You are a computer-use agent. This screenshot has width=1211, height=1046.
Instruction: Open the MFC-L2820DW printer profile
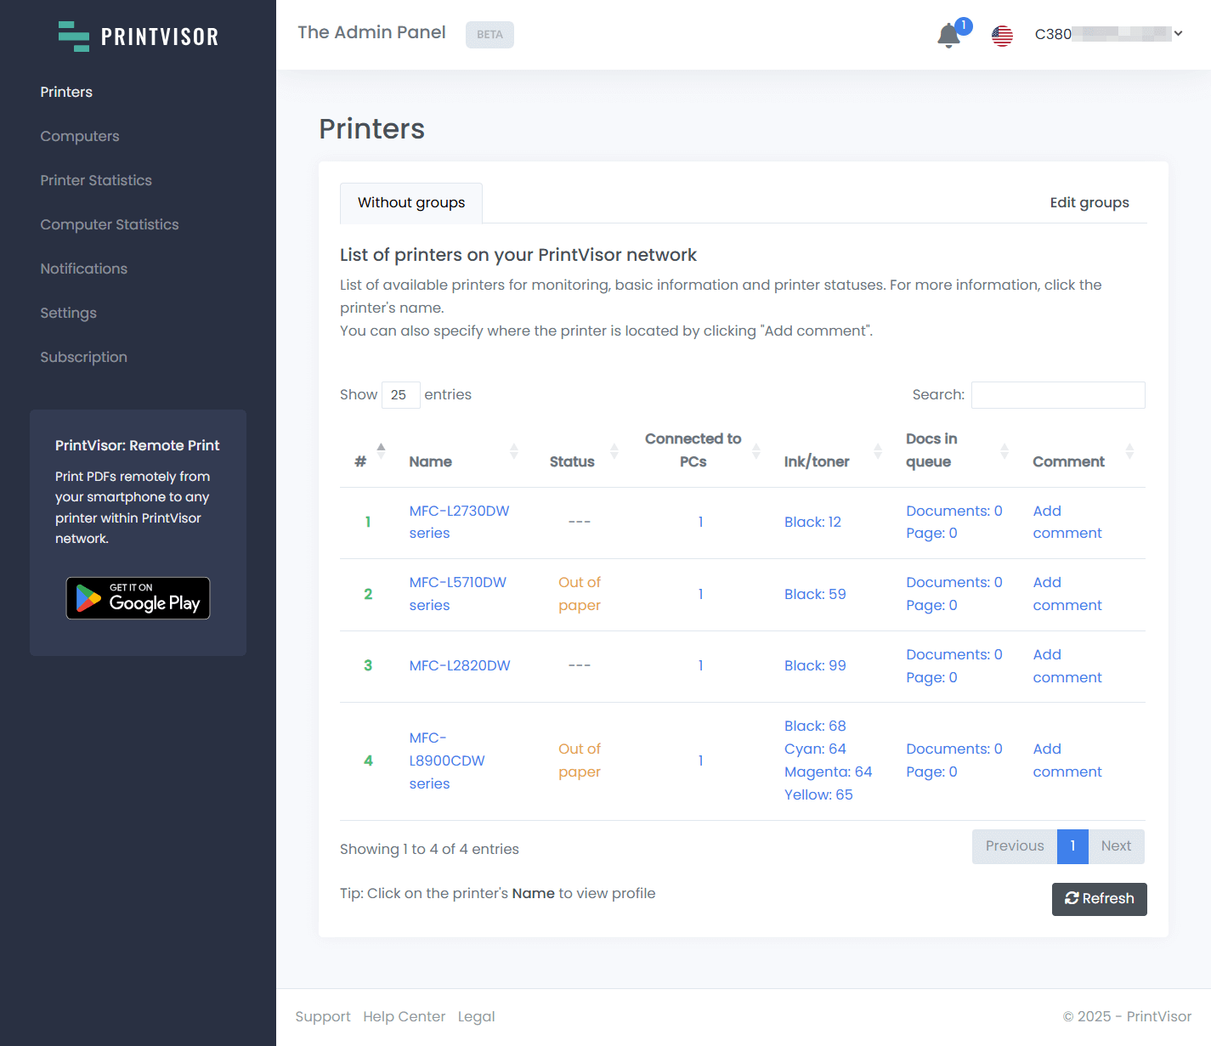coord(460,665)
